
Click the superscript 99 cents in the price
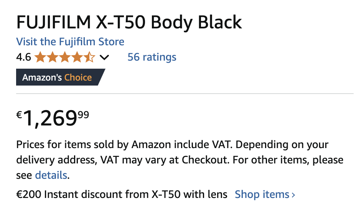click(83, 114)
